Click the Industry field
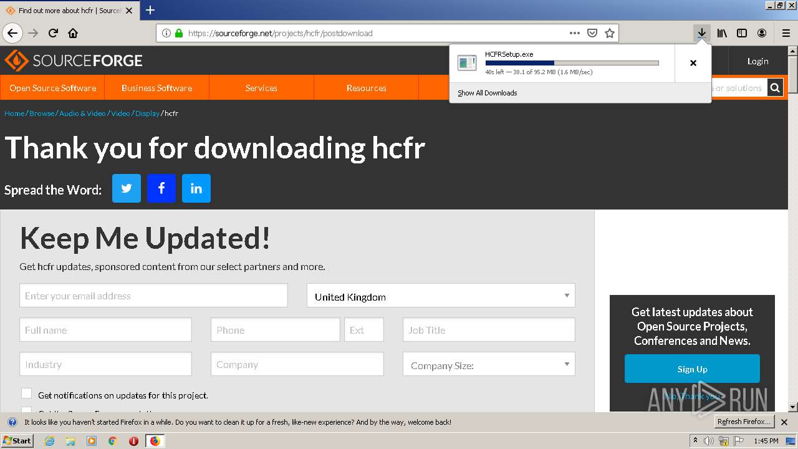Screen dimensions: 798x449 point(105,364)
